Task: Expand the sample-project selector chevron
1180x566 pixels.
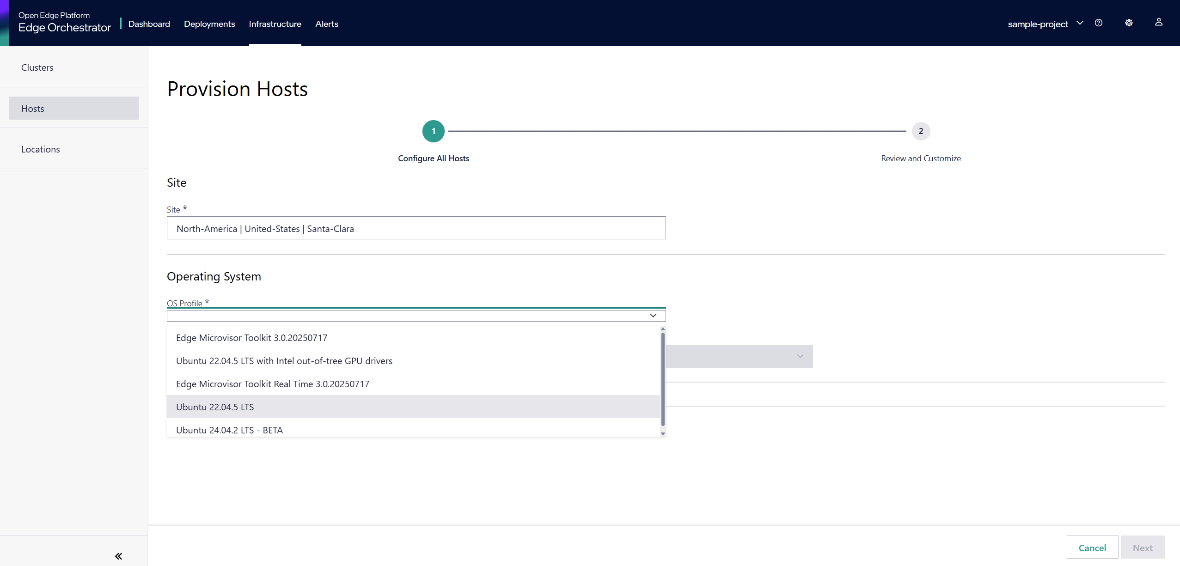Action: (x=1080, y=23)
